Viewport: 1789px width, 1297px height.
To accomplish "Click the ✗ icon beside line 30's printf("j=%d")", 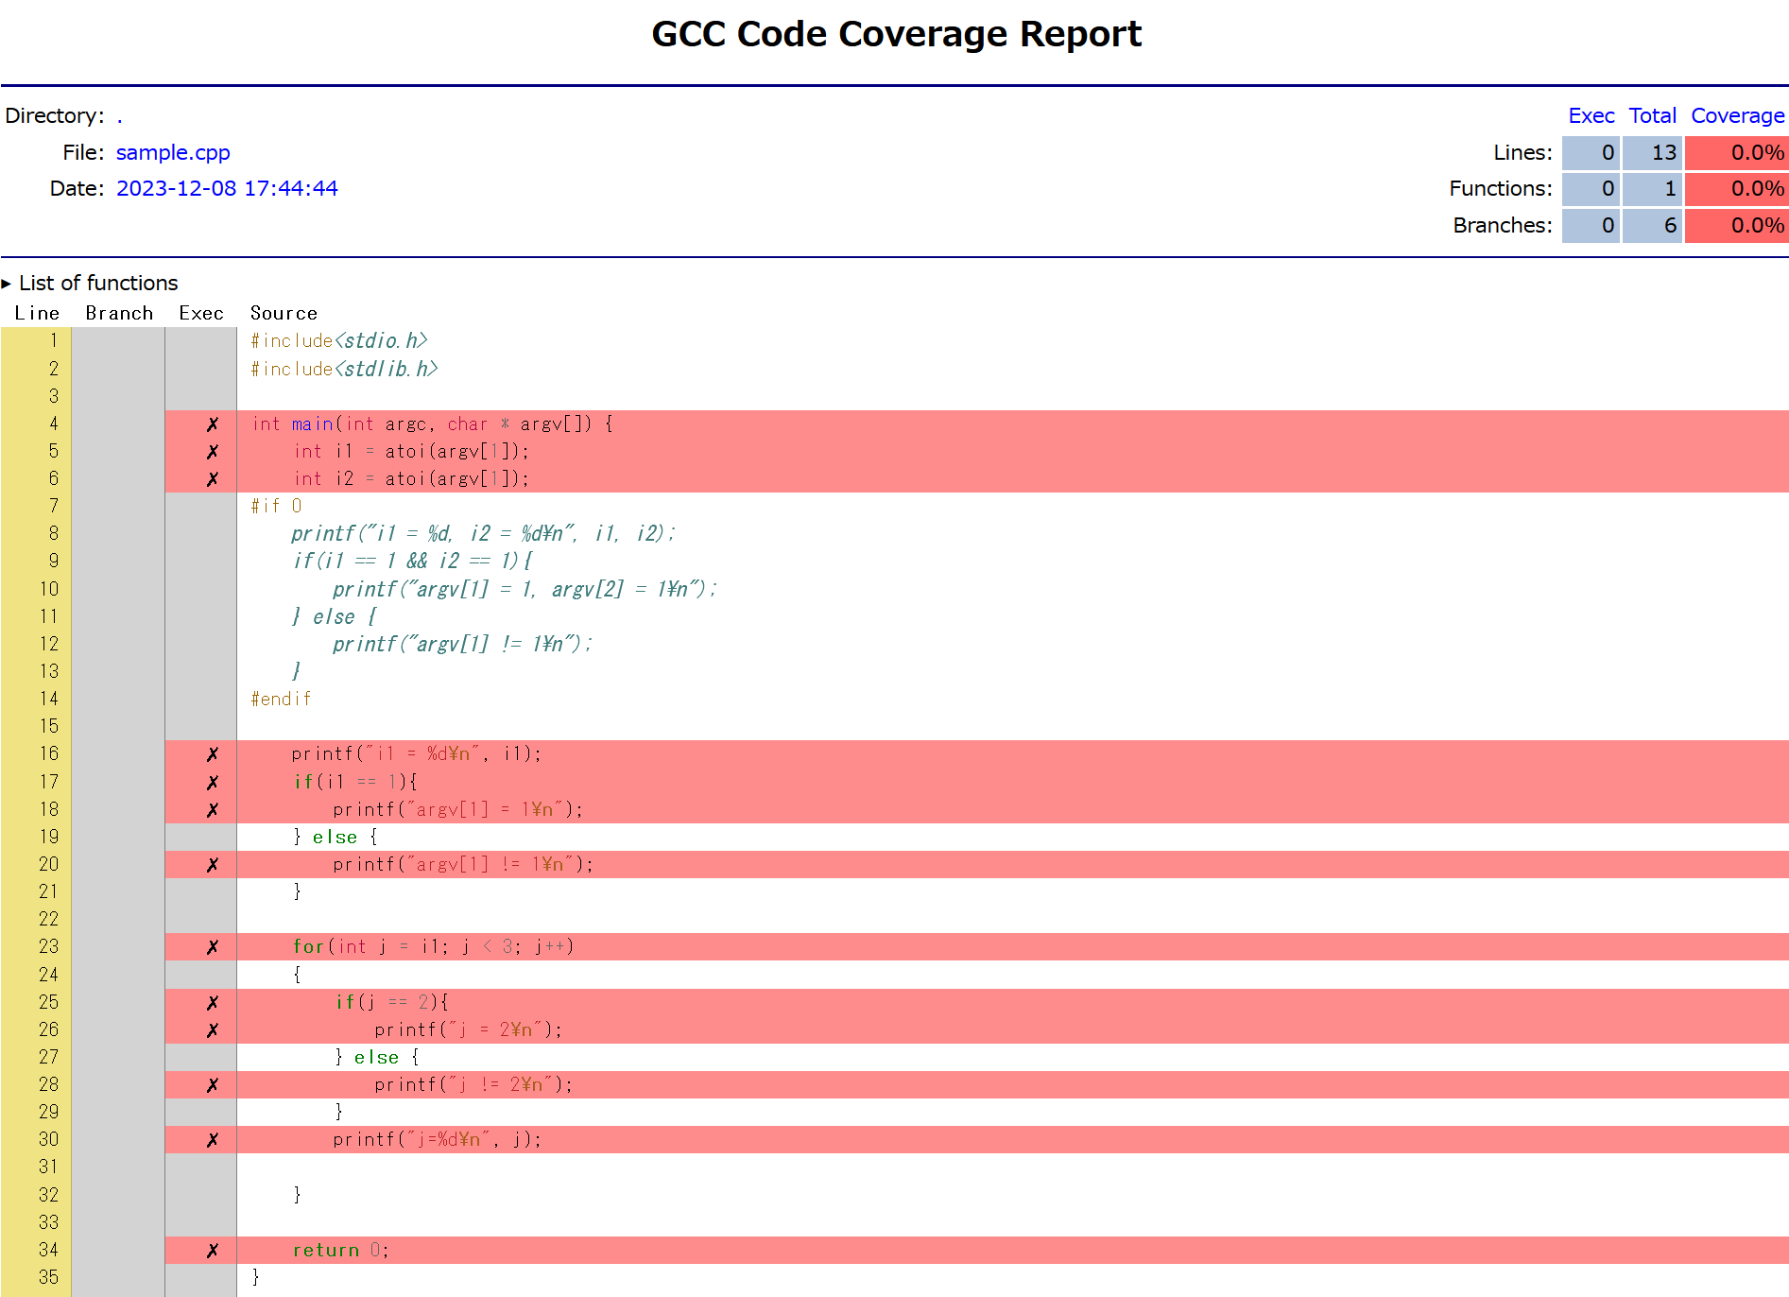I will [213, 1139].
